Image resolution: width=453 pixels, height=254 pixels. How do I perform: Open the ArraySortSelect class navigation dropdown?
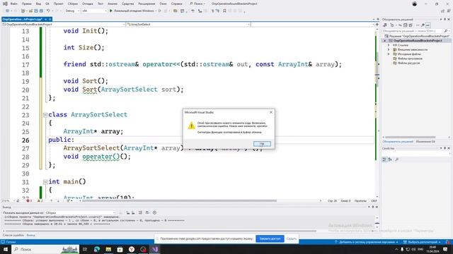tap(188, 25)
